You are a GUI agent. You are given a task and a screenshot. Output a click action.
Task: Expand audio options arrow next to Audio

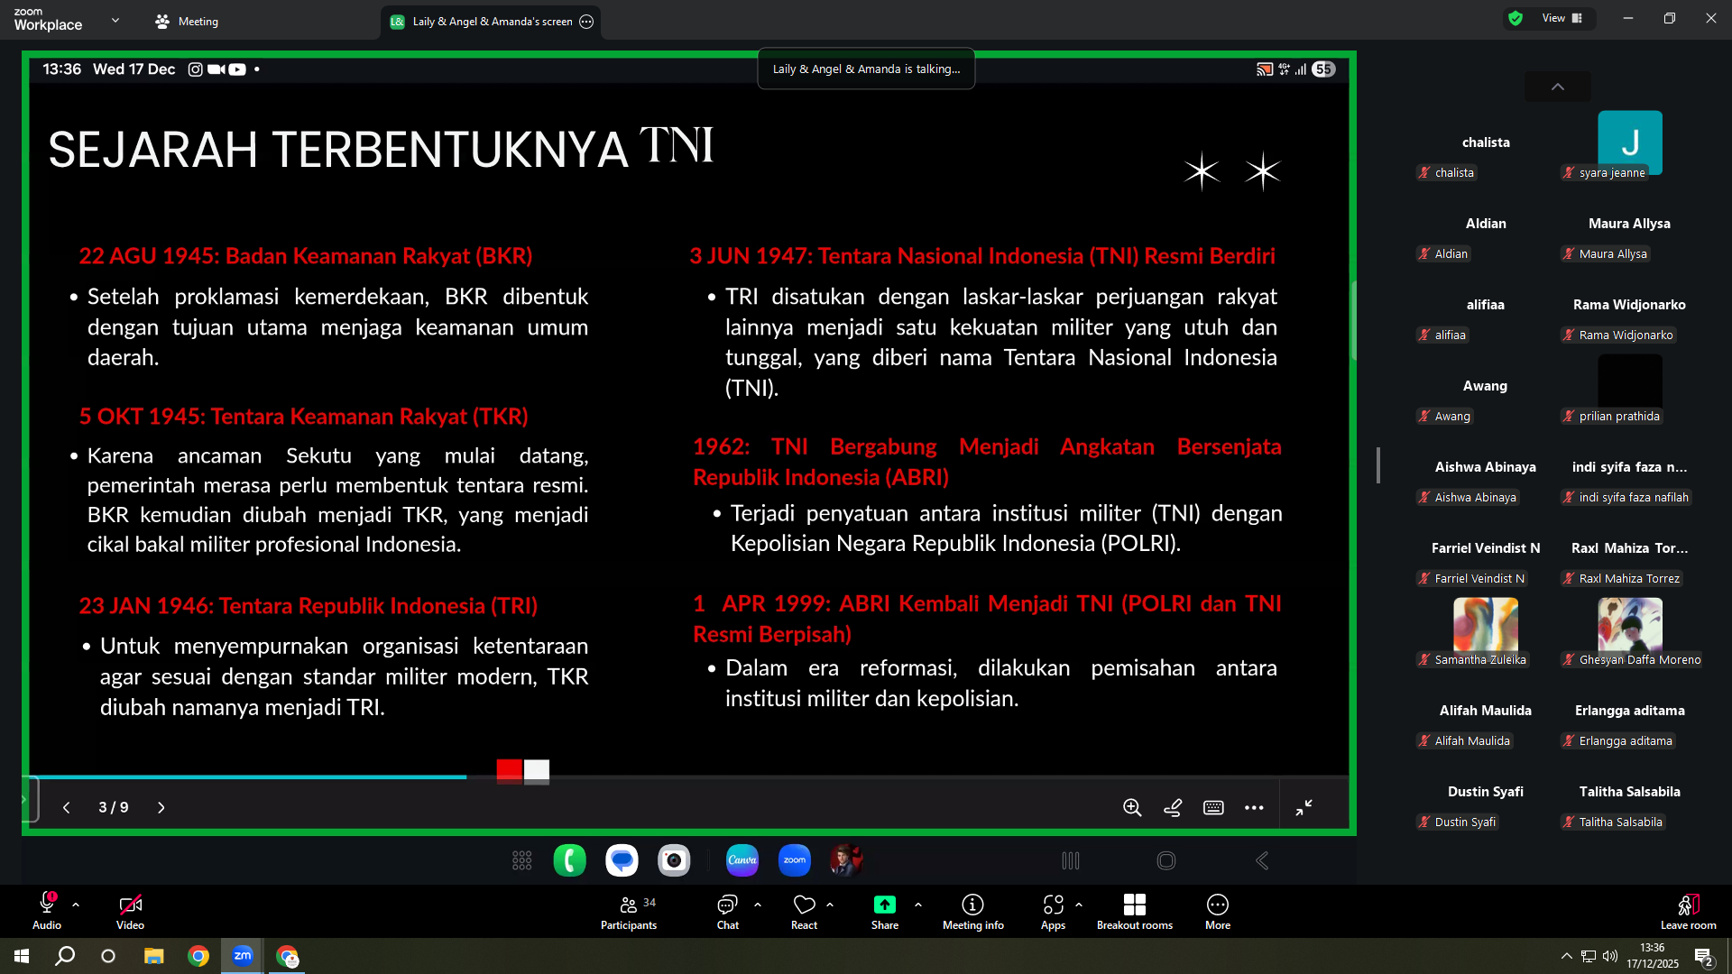coord(76,905)
